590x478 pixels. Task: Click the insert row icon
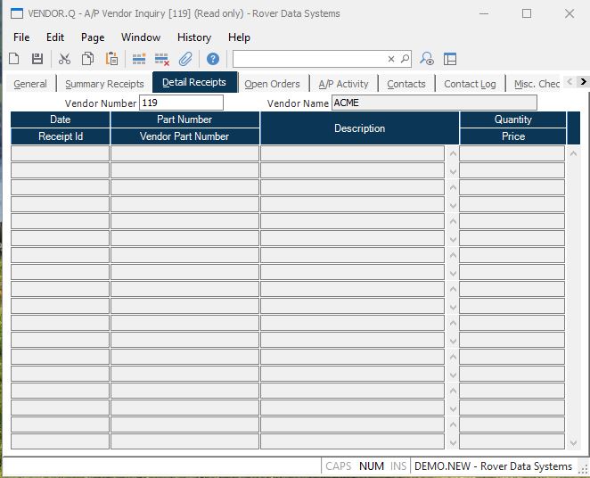(x=138, y=59)
